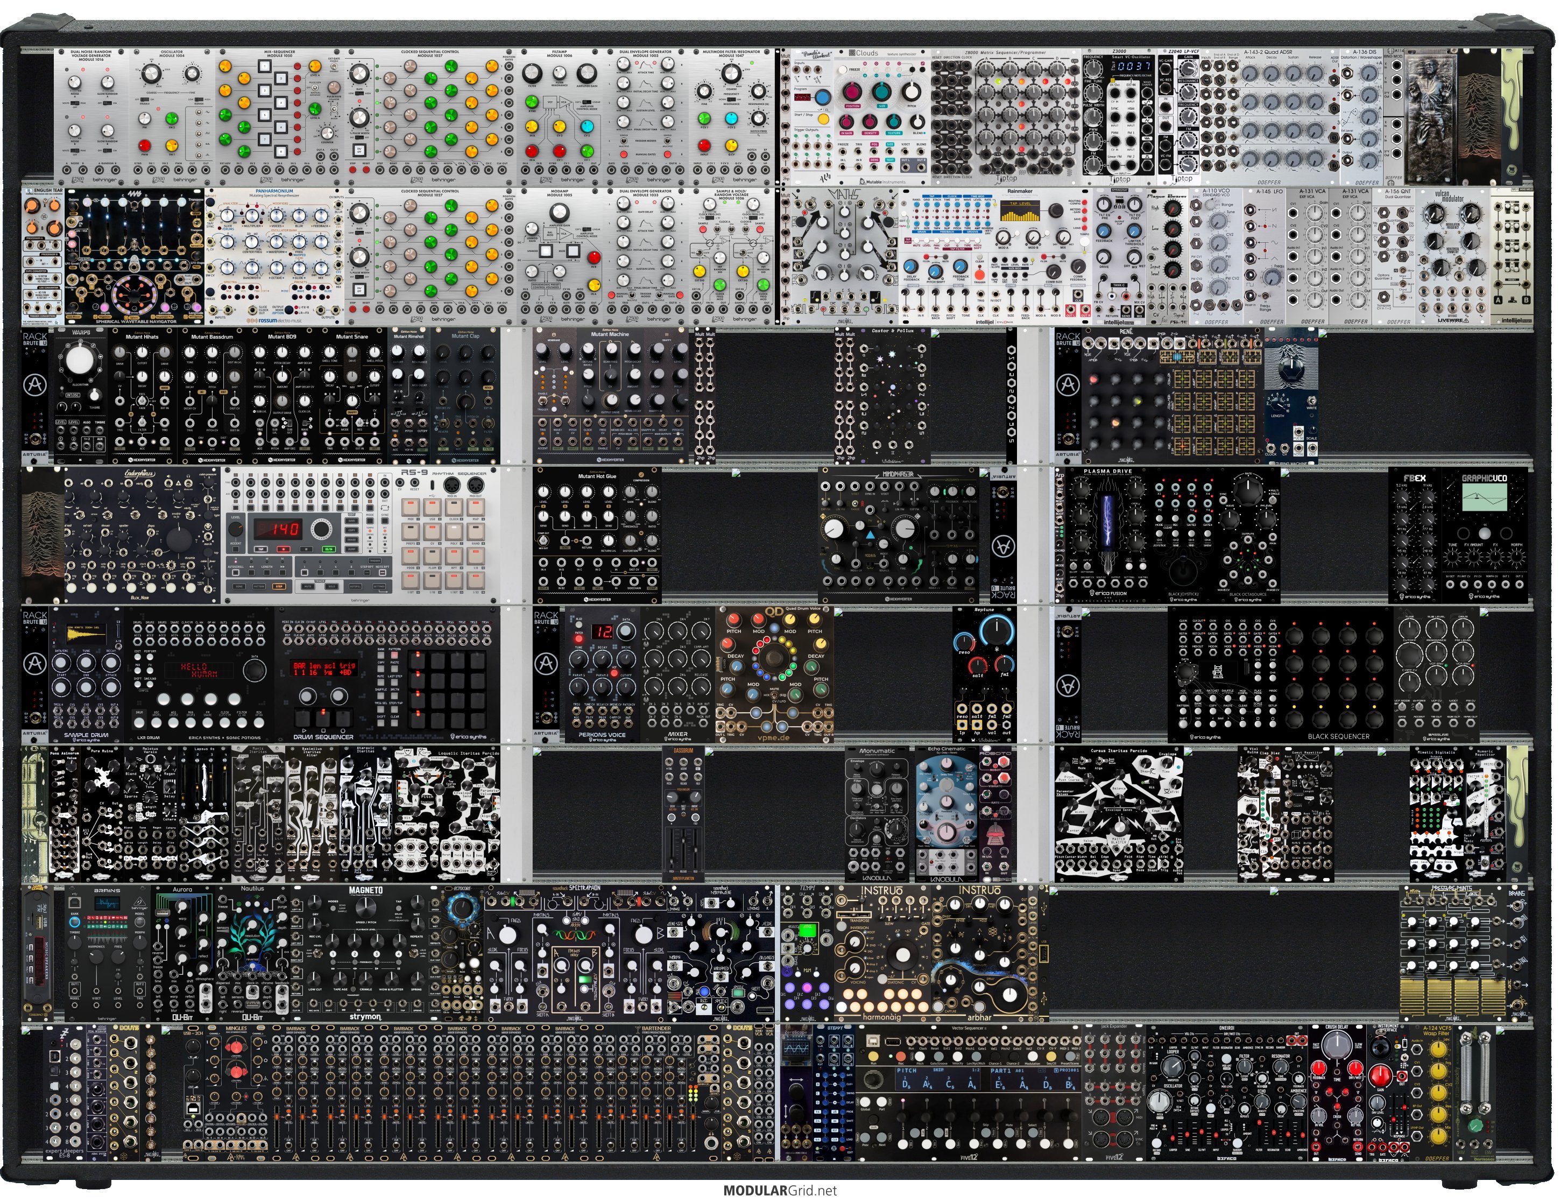1561x1202 pixels.
Task: Click the Black Joystick2 joystick
Action: pyautogui.click(x=1183, y=572)
